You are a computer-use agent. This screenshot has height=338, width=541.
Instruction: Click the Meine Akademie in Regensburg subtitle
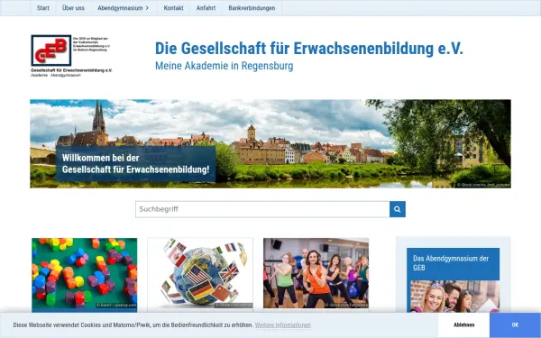(x=225, y=66)
